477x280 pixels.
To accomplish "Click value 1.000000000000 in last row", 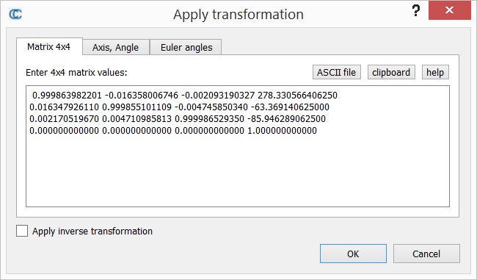I will point(283,131).
